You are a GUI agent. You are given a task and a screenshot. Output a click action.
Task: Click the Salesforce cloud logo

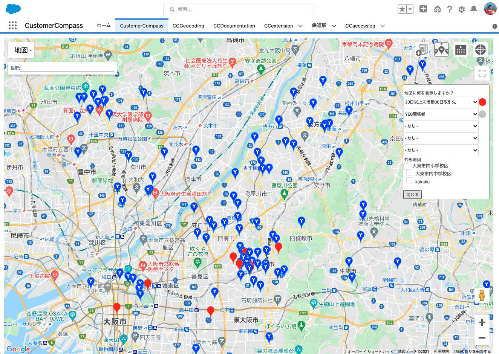13,9
